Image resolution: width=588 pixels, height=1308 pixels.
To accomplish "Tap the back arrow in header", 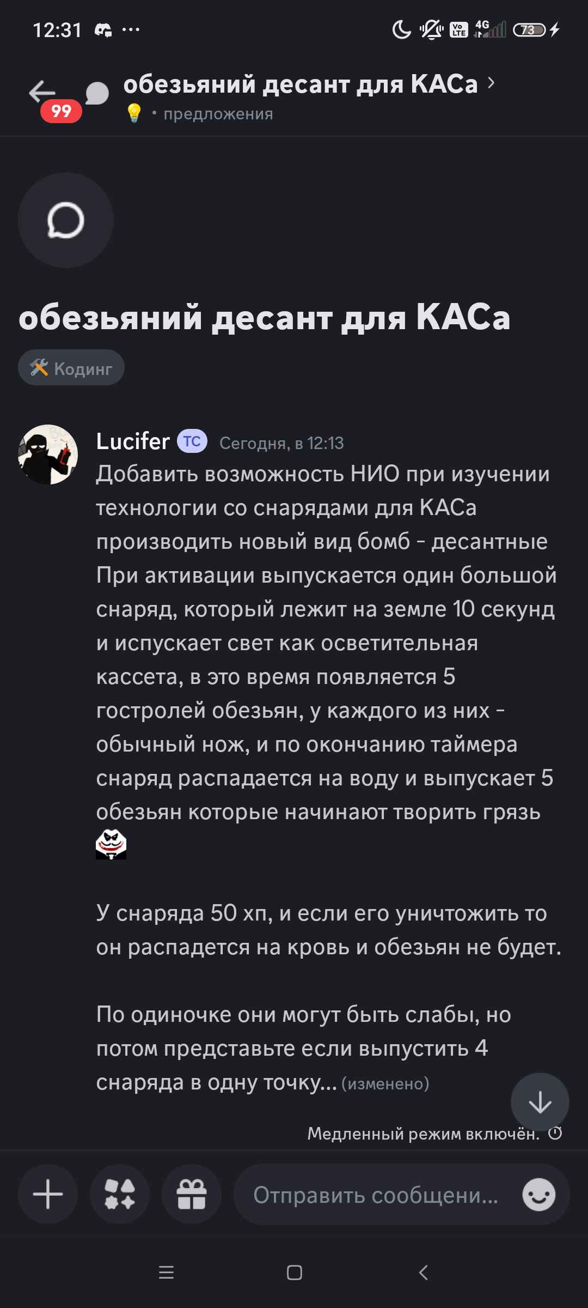I will 42,92.
